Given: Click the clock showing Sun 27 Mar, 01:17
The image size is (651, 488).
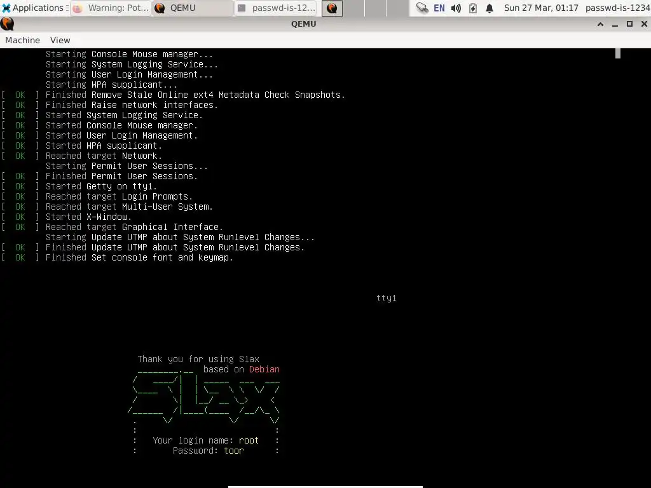Looking at the screenshot, I should (x=541, y=8).
